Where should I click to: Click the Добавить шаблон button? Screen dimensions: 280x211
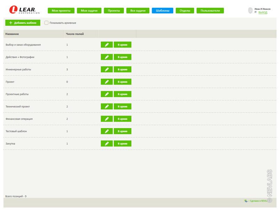[23, 23]
